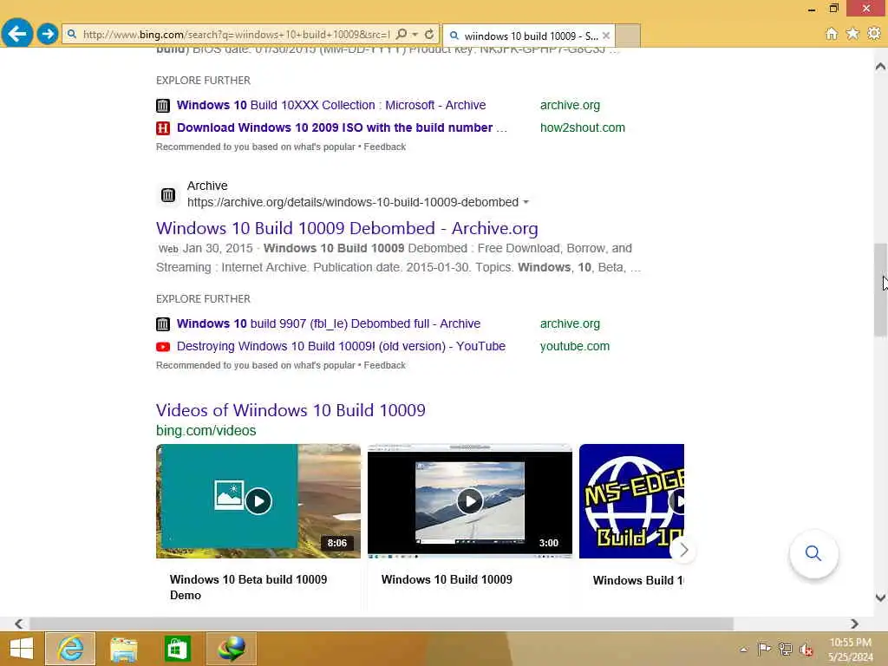Play the 3:00 'Windows 10 Build 10009' video
Screen dimensions: 888x666
(469, 501)
